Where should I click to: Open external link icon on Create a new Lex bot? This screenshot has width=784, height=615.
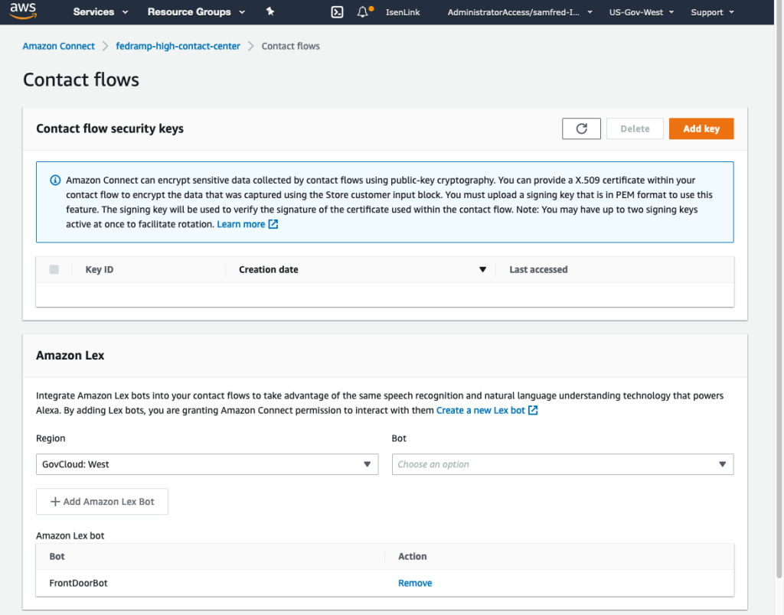pyautogui.click(x=532, y=410)
